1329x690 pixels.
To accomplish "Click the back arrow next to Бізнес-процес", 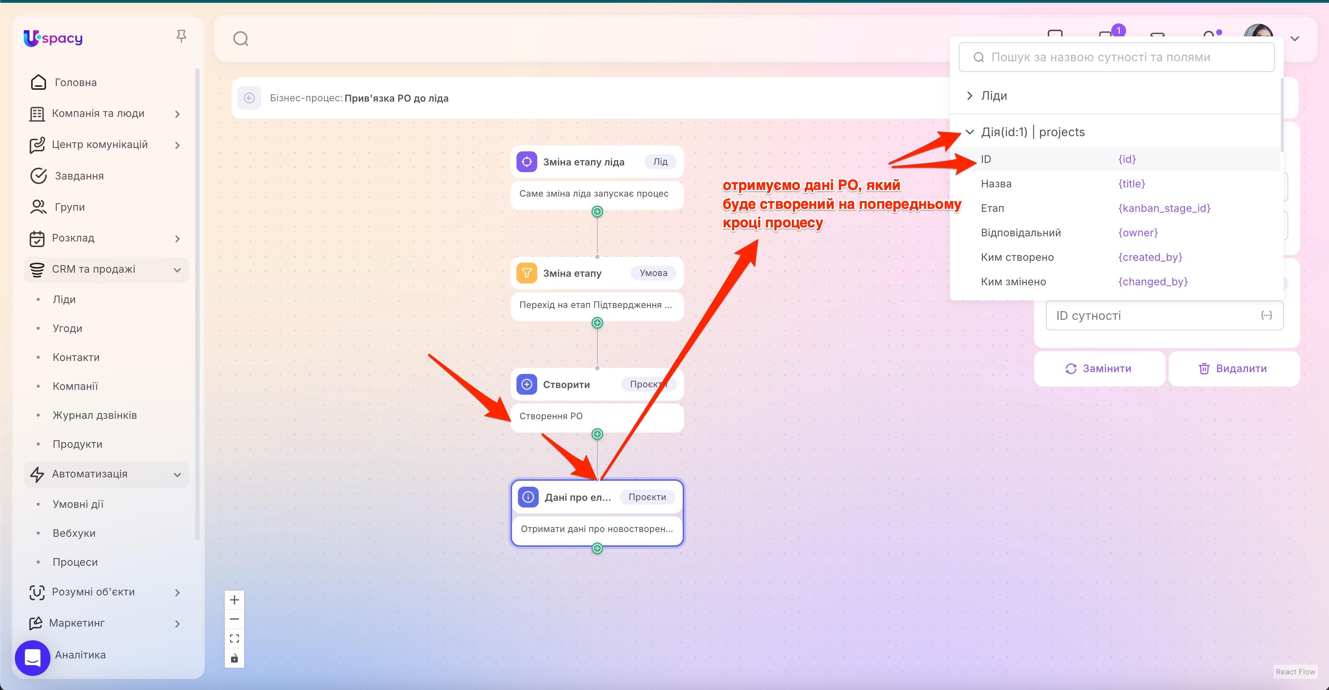I will pyautogui.click(x=250, y=98).
